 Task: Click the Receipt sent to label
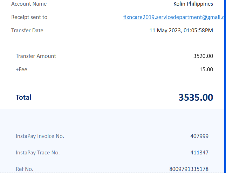pyautogui.click(x=29, y=17)
